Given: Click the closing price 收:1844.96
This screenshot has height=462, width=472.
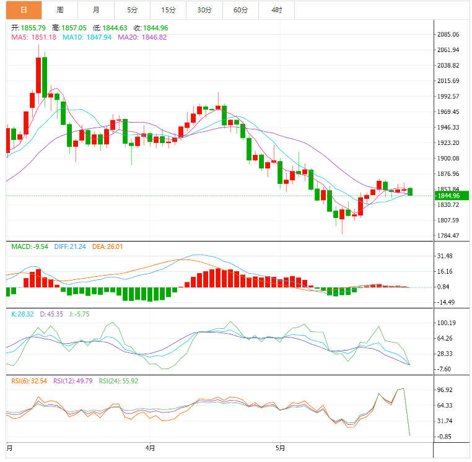Looking at the screenshot, I should click(x=151, y=28).
